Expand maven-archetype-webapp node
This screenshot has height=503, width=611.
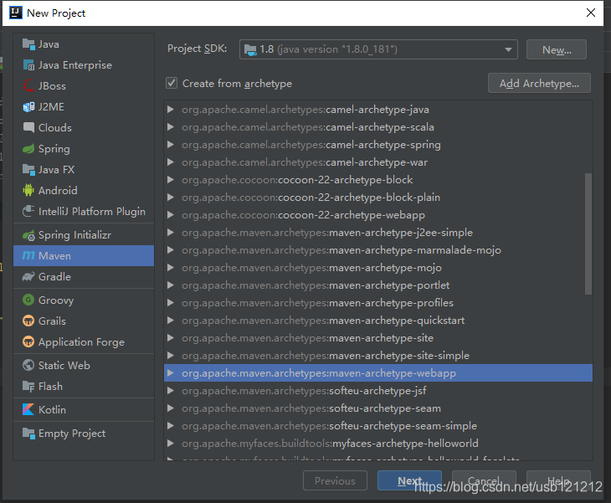coord(170,373)
